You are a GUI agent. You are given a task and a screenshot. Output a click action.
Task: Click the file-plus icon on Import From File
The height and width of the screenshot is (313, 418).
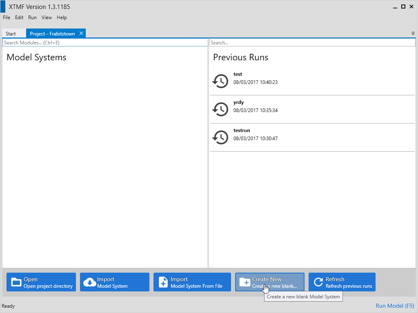[163, 282]
